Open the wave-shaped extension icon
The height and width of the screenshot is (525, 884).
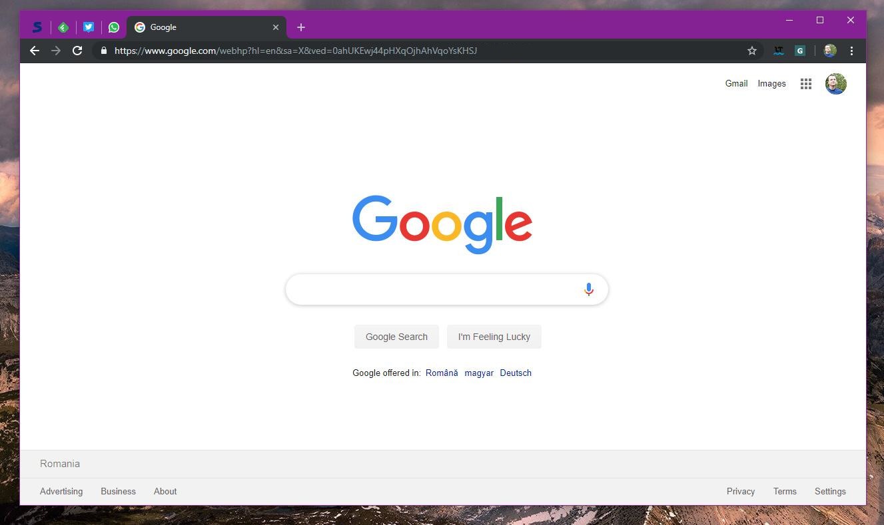[x=778, y=51]
